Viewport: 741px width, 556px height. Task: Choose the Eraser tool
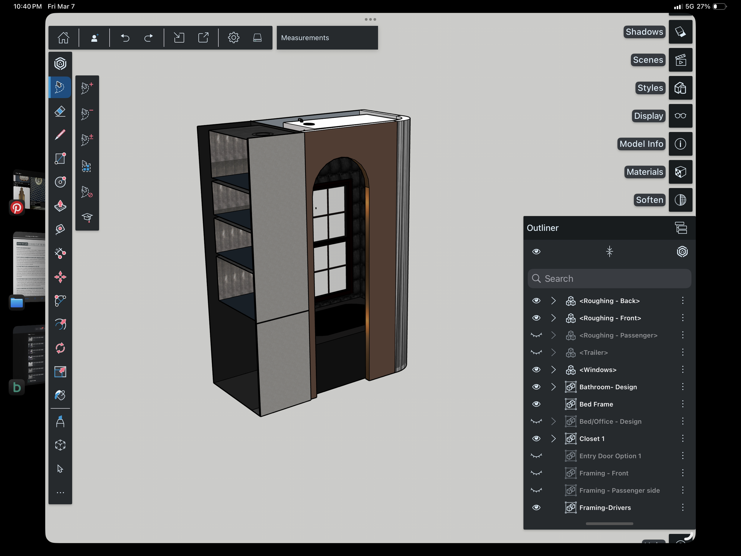click(60, 111)
